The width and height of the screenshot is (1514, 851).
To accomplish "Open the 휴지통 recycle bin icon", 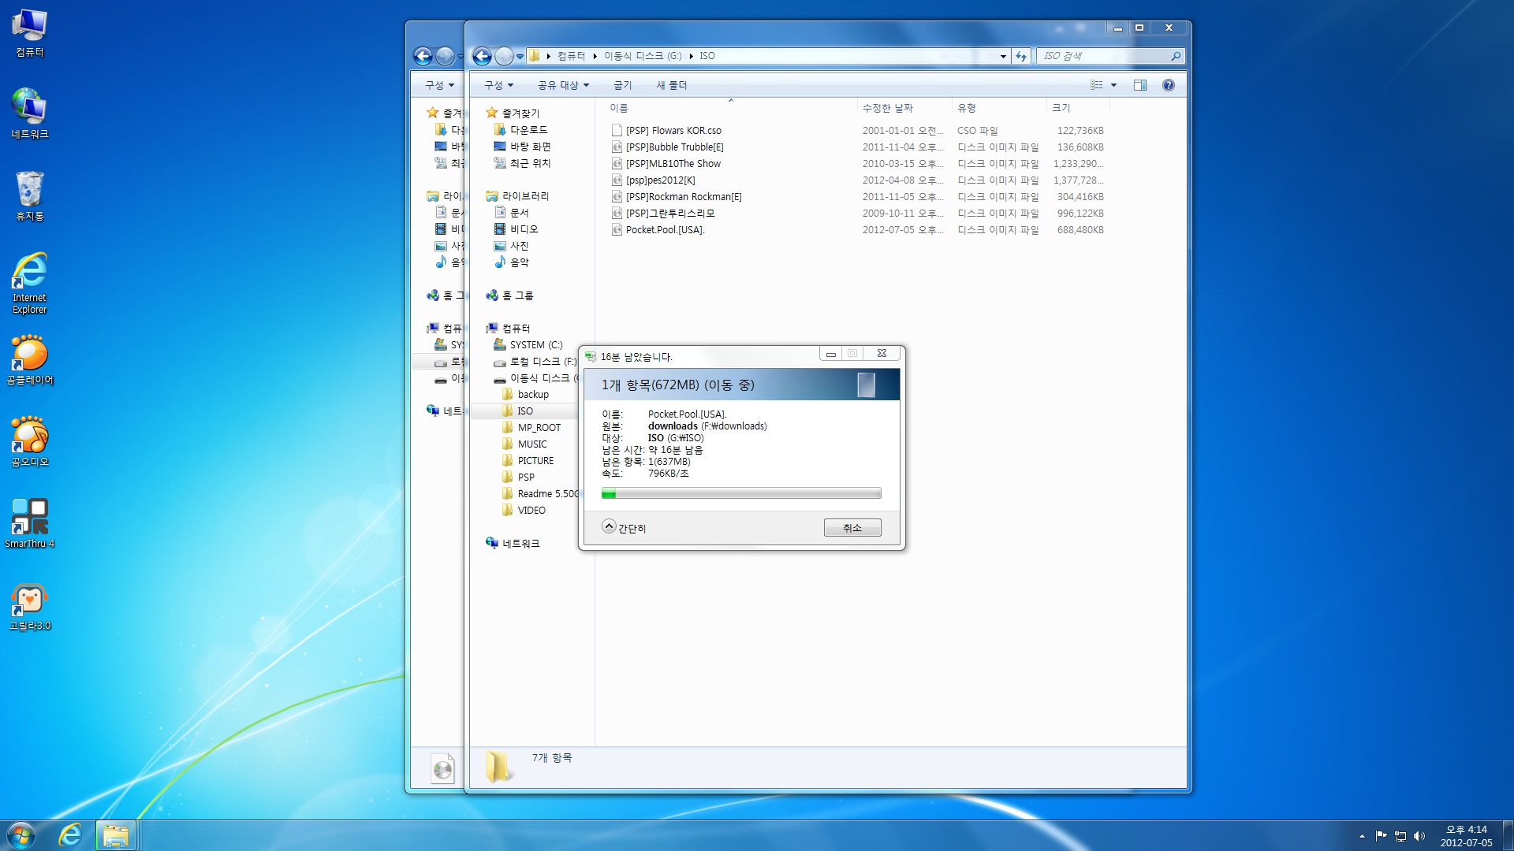I will point(30,196).
